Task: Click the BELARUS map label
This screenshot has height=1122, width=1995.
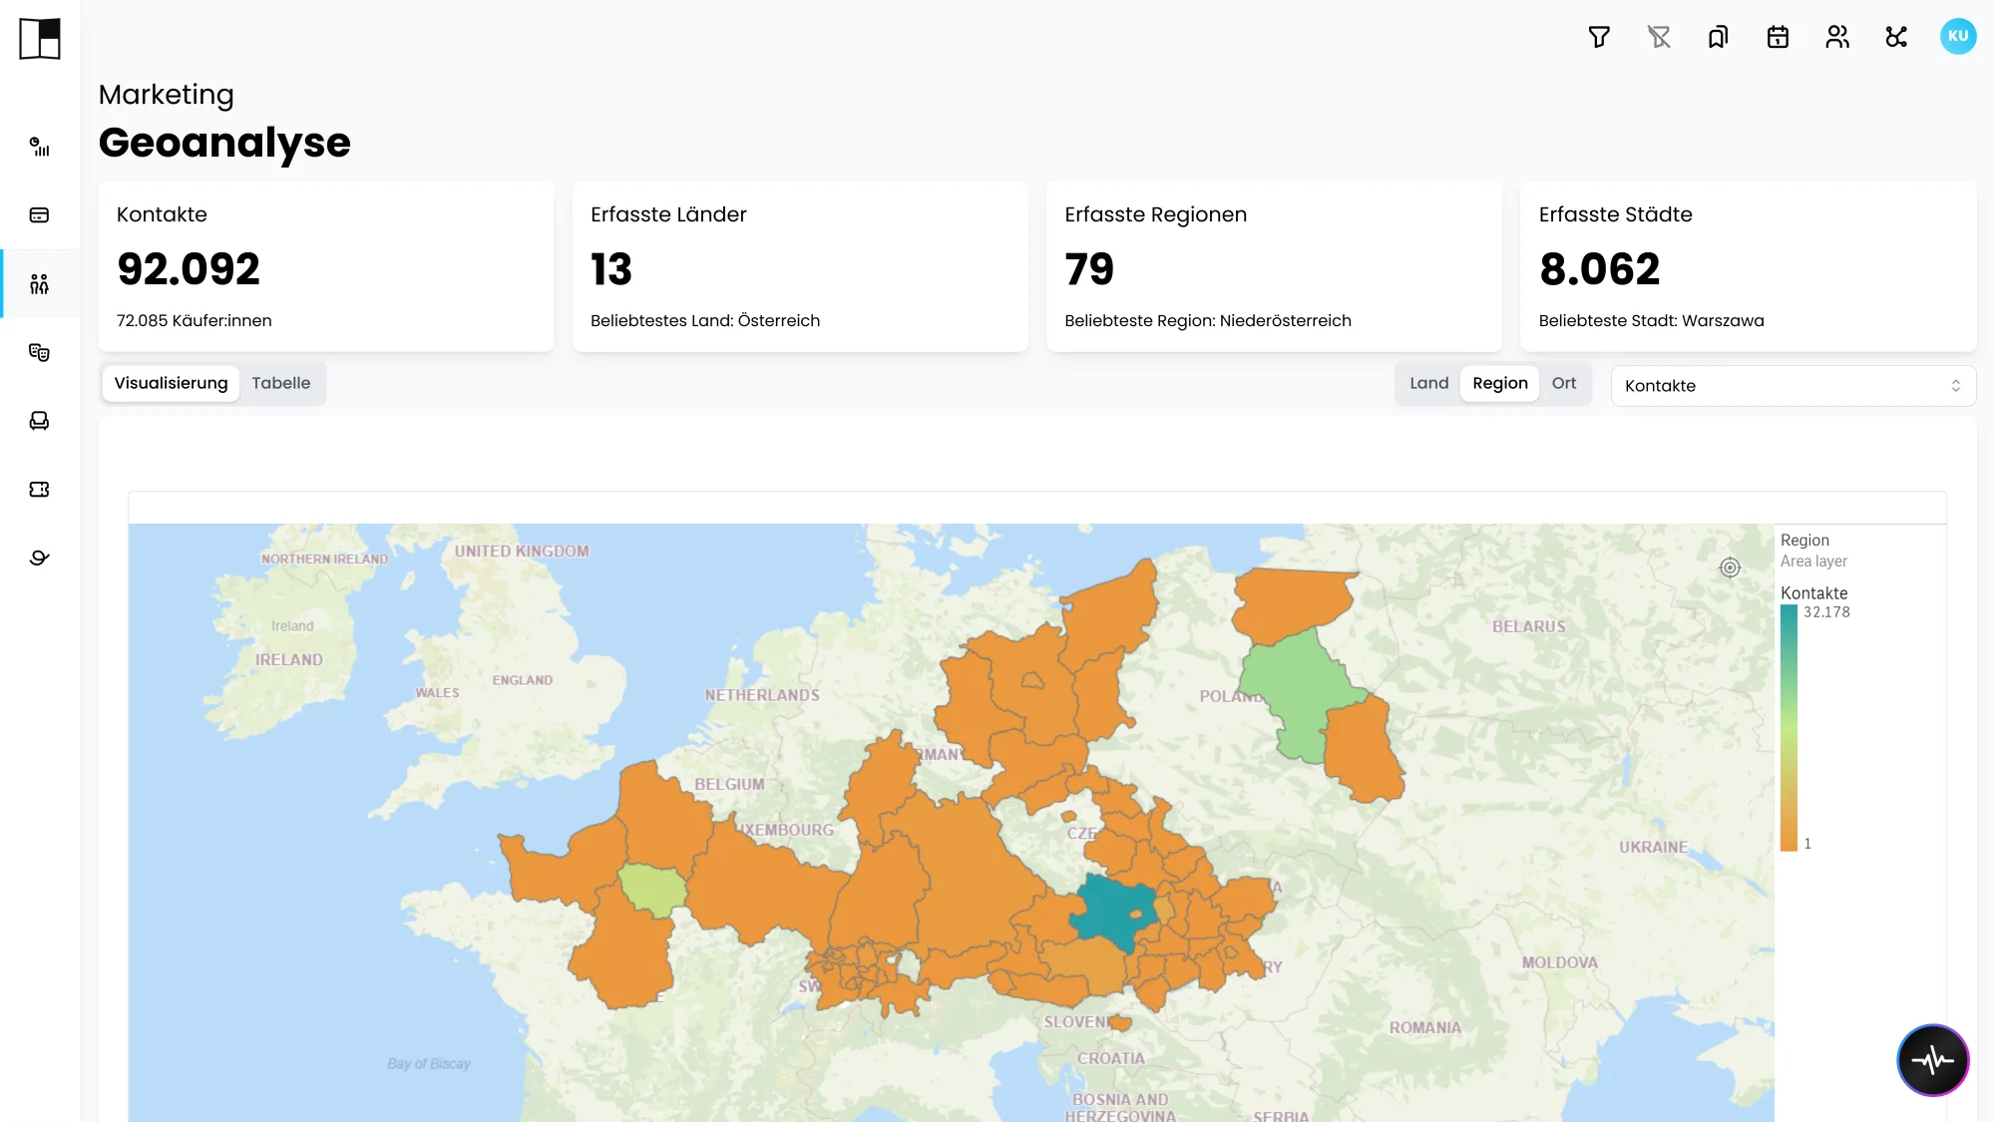Action: [x=1528, y=627]
